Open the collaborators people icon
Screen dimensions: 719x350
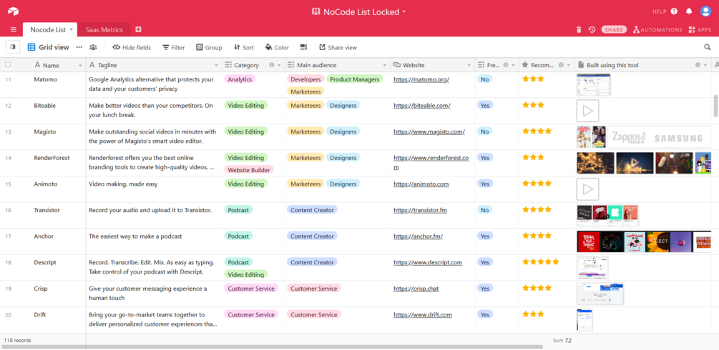click(93, 47)
